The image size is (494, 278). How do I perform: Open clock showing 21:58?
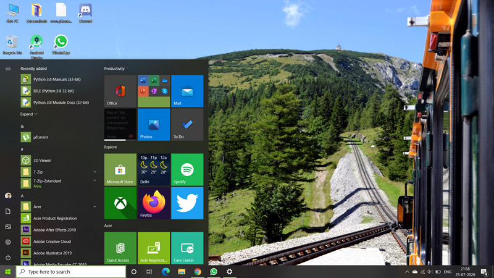coord(465,272)
